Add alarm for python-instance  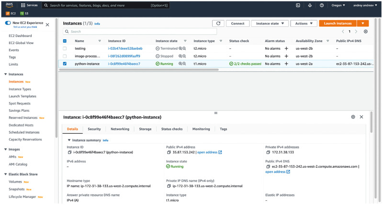[286, 64]
